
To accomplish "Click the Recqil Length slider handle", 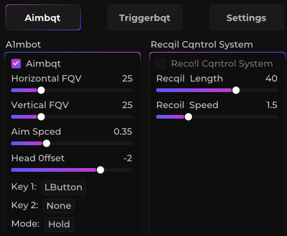I will pyautogui.click(x=236, y=90).
